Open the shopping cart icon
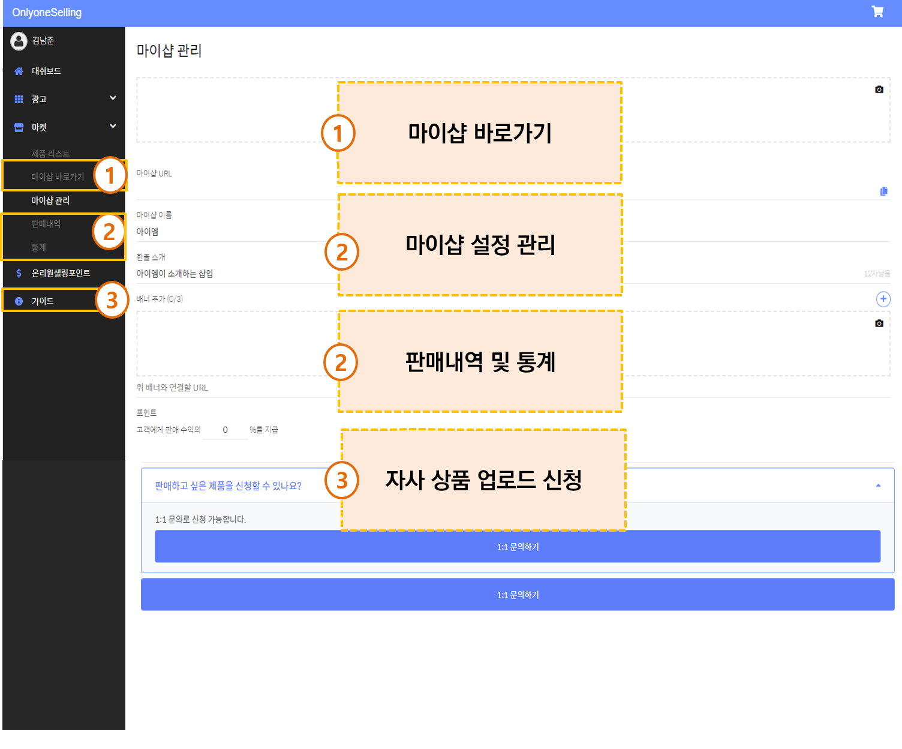902x749 pixels. [x=877, y=12]
